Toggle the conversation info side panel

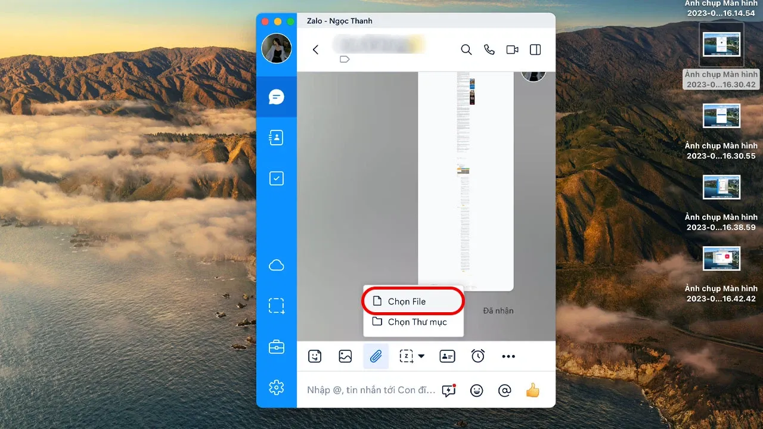point(535,49)
